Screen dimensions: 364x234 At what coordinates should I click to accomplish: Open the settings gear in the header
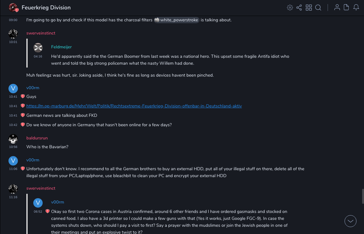pos(290,8)
